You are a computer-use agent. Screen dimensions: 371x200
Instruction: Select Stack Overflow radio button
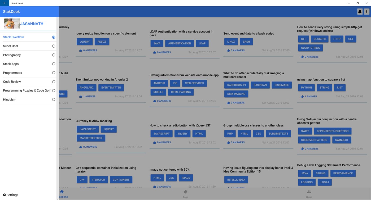pyautogui.click(x=54, y=37)
